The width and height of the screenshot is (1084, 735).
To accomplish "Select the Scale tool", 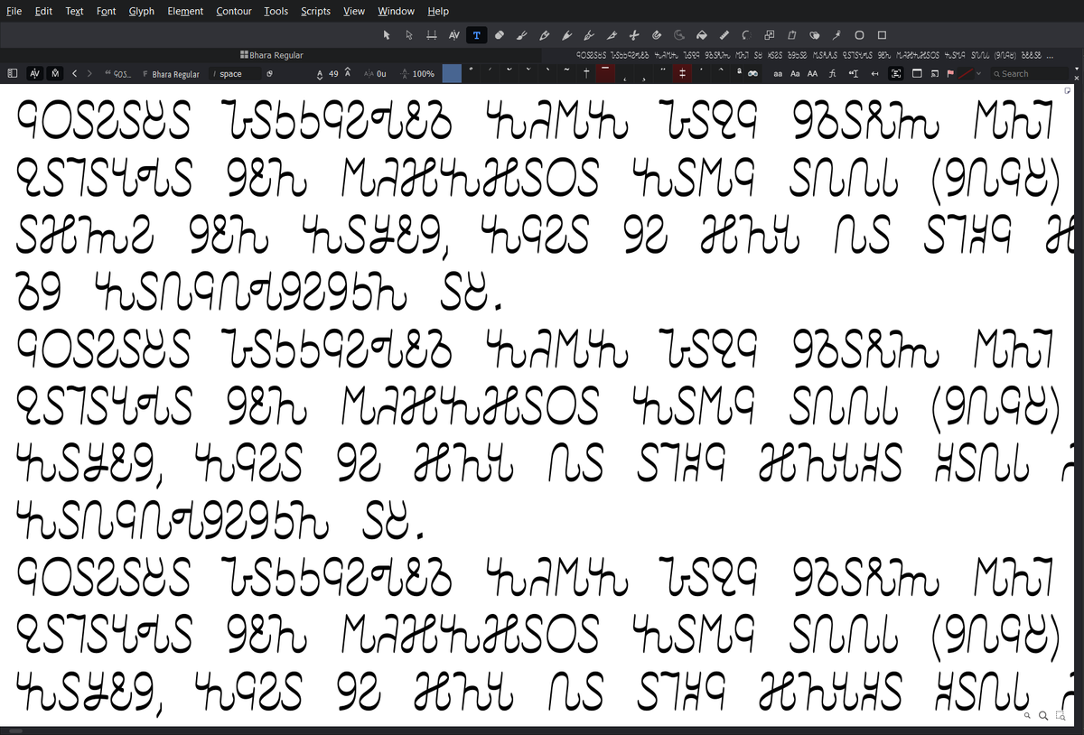I will [x=769, y=35].
